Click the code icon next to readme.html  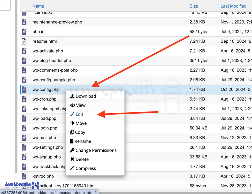24,41
